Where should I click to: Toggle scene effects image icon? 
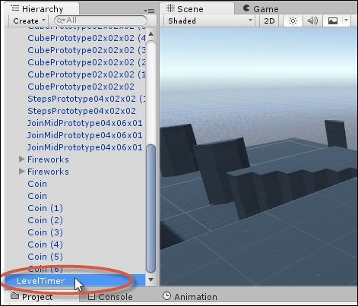333,21
